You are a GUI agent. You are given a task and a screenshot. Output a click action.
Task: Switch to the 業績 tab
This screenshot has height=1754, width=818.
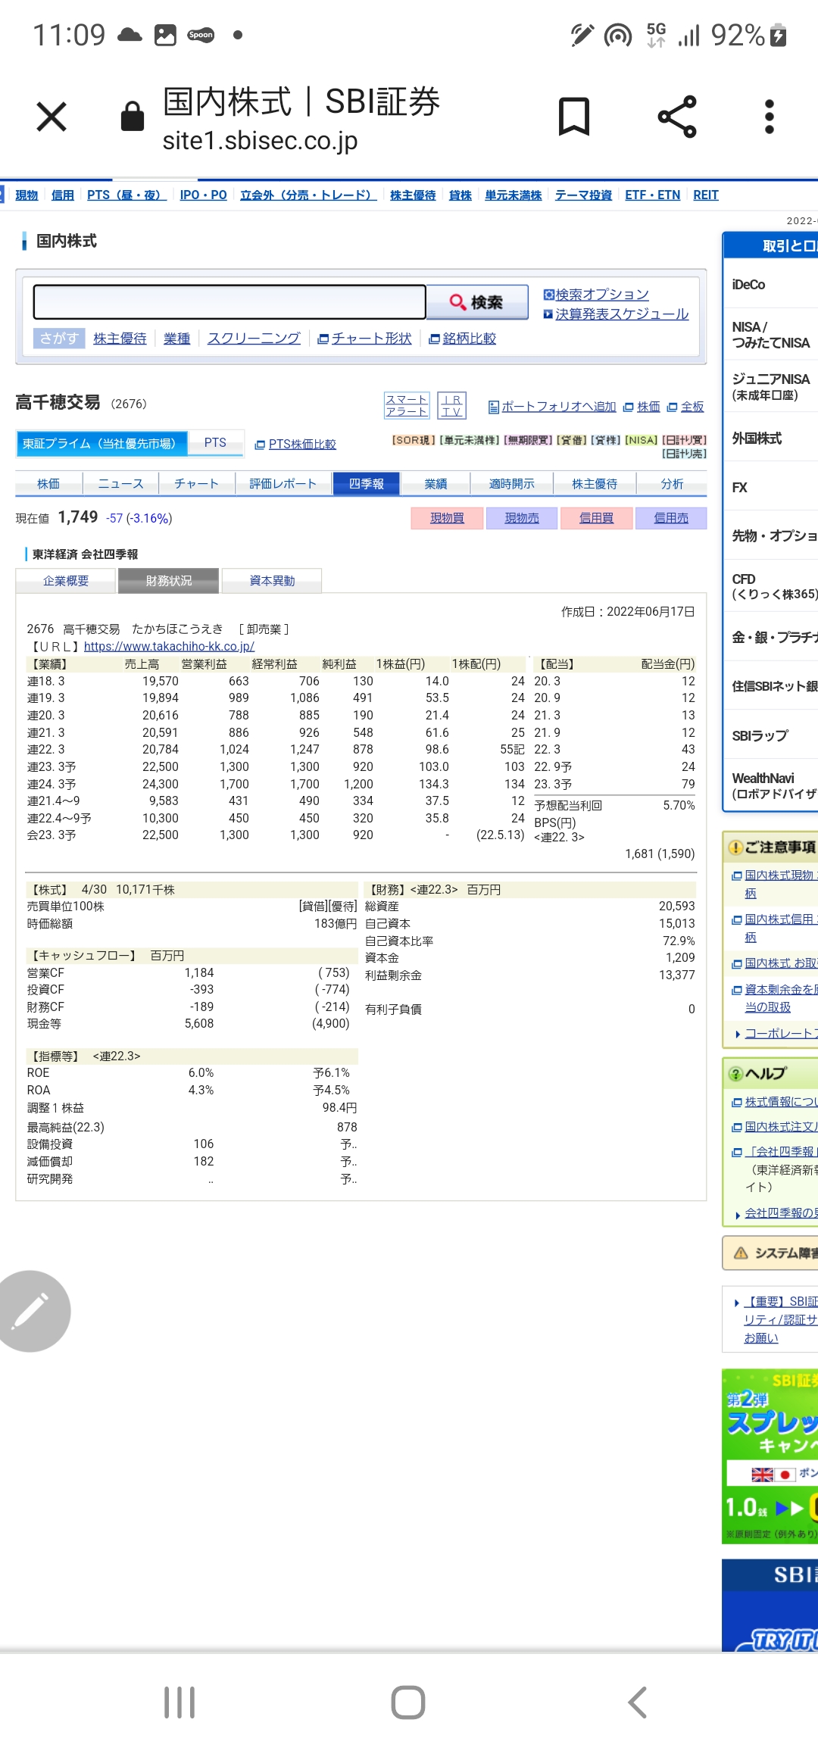[436, 484]
